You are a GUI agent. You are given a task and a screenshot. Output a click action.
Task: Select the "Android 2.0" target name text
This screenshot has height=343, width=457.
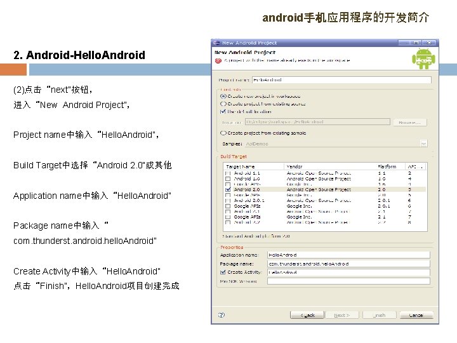tap(246, 189)
